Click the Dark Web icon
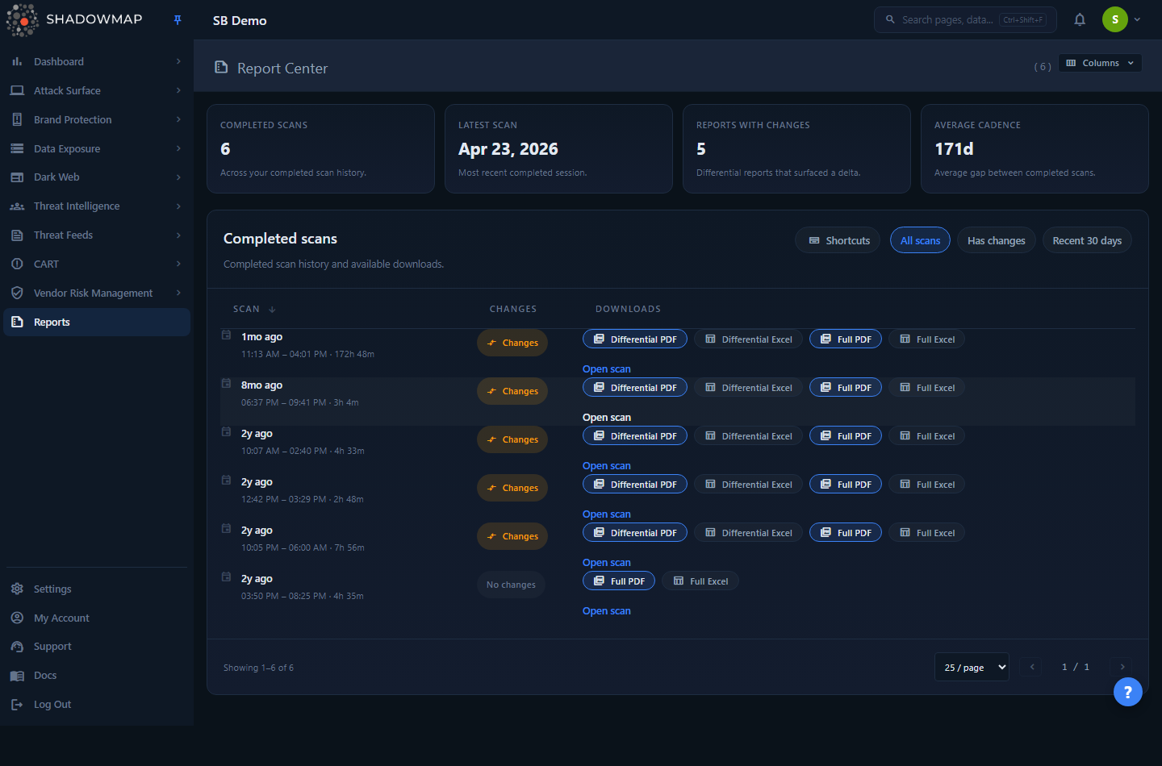Viewport: 1162px width, 766px height. point(17,177)
